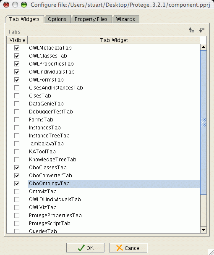This screenshot has width=214, height=255.
Task: Enable InstancesTab checkbox
Action: tap(17, 128)
